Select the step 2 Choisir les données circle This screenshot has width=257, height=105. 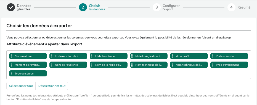(x=83, y=7)
